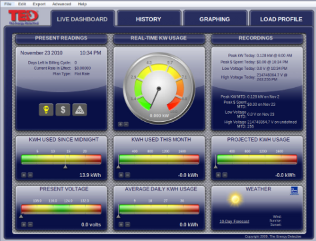This screenshot has height=241, width=316.
Task: Click the real-time kW gauge dial
Action: click(159, 89)
